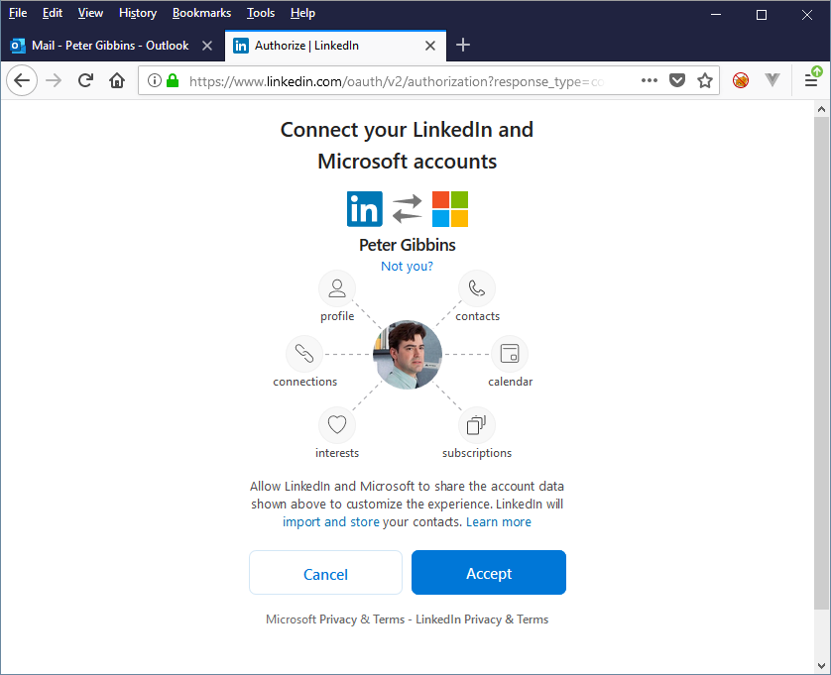Click the gray V extension icon

(x=772, y=80)
